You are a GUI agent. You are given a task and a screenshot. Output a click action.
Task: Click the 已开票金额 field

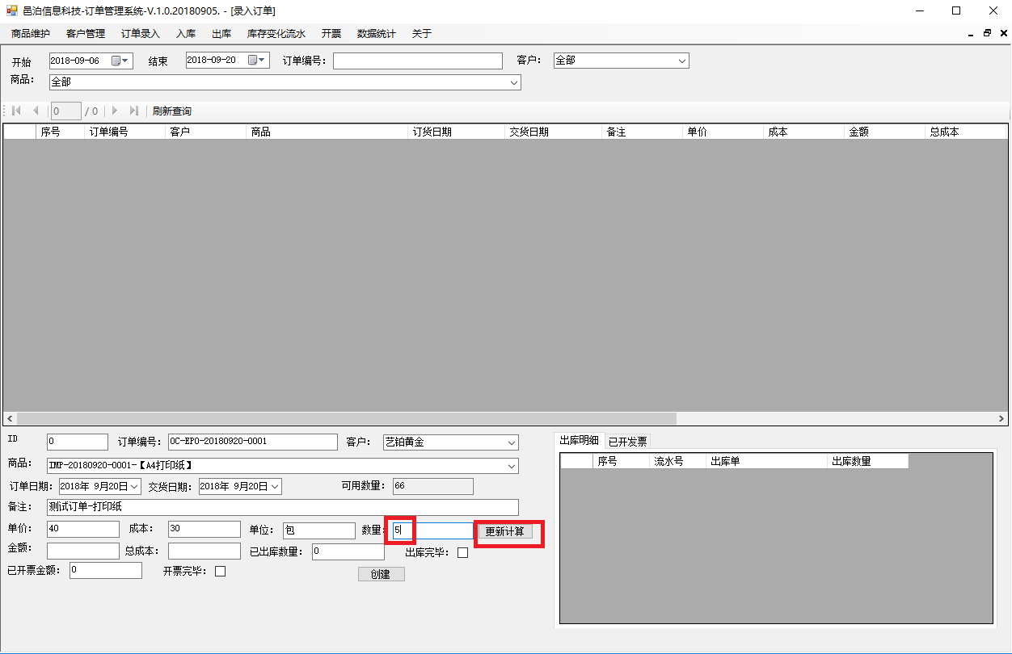(106, 570)
